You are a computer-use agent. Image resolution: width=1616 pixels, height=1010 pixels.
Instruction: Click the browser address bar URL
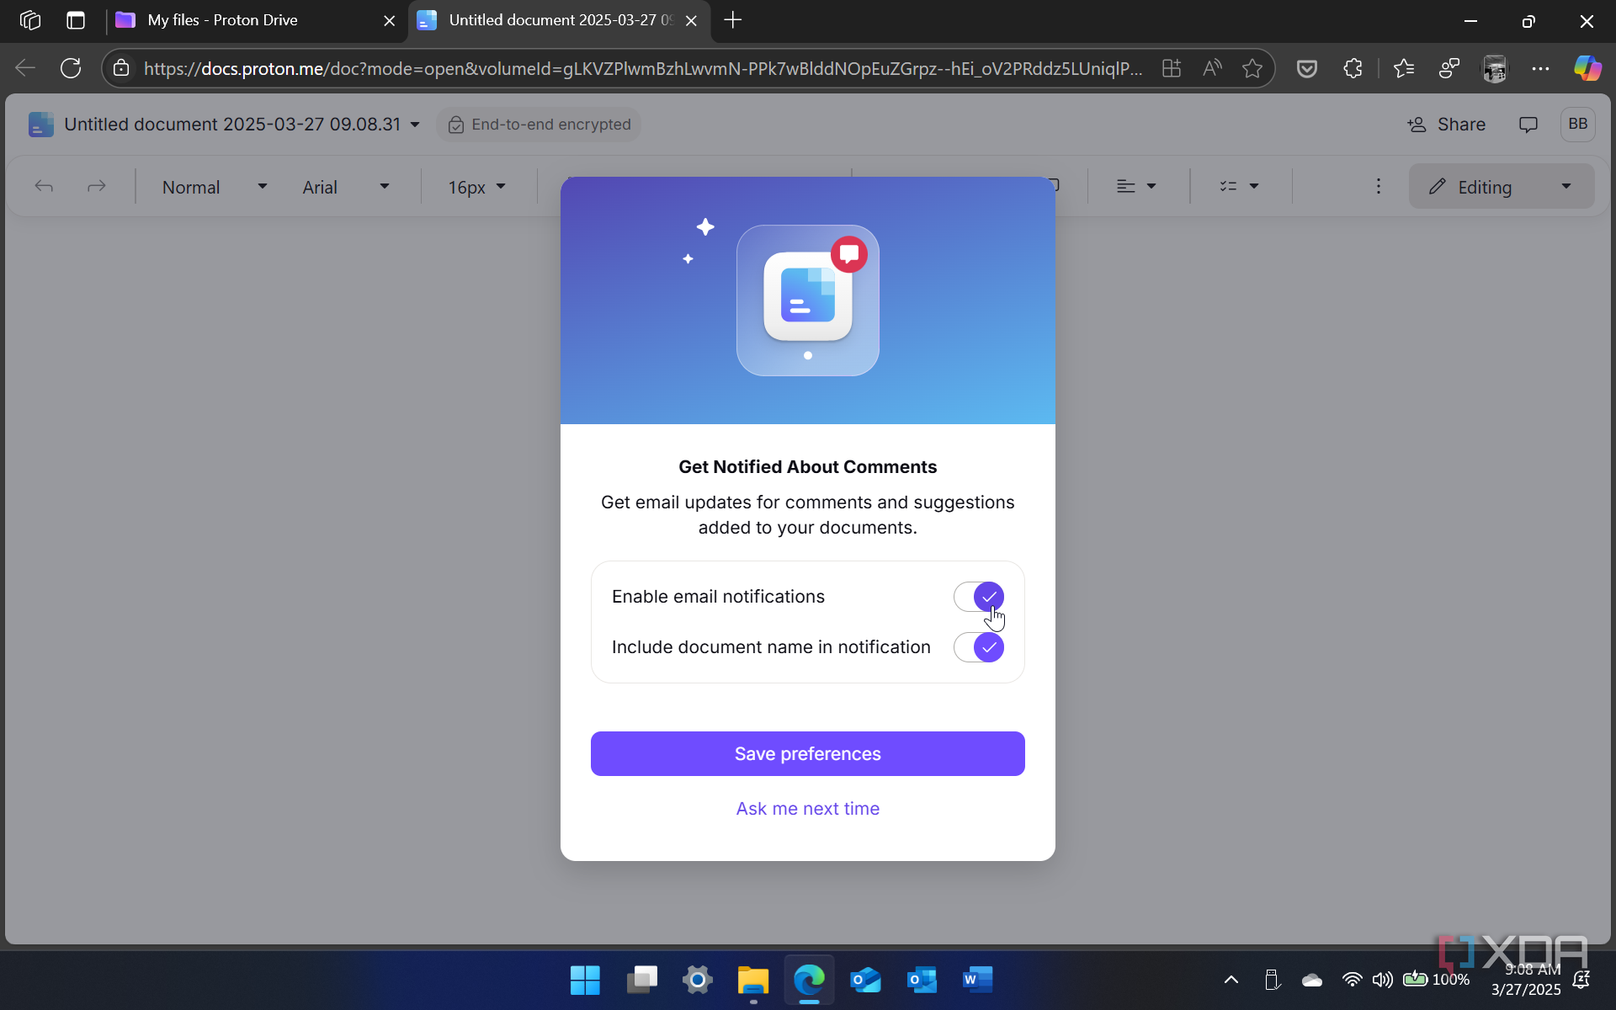coord(640,68)
